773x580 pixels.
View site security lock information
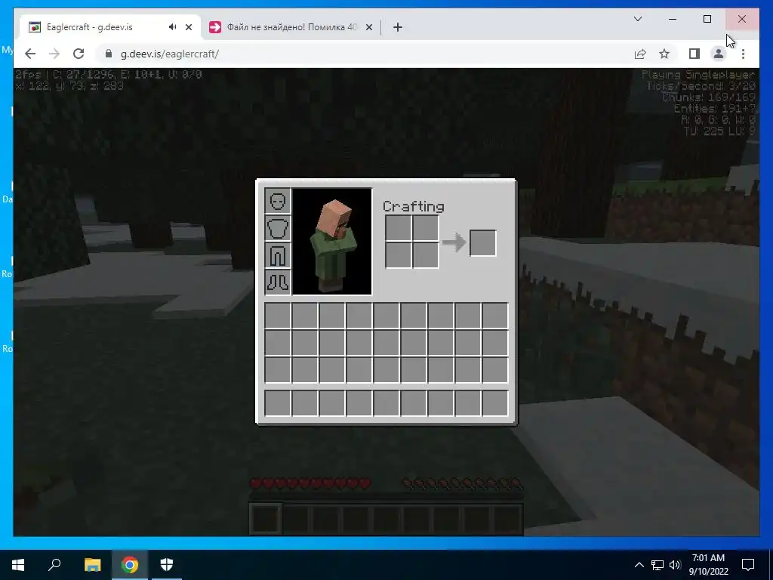point(109,54)
